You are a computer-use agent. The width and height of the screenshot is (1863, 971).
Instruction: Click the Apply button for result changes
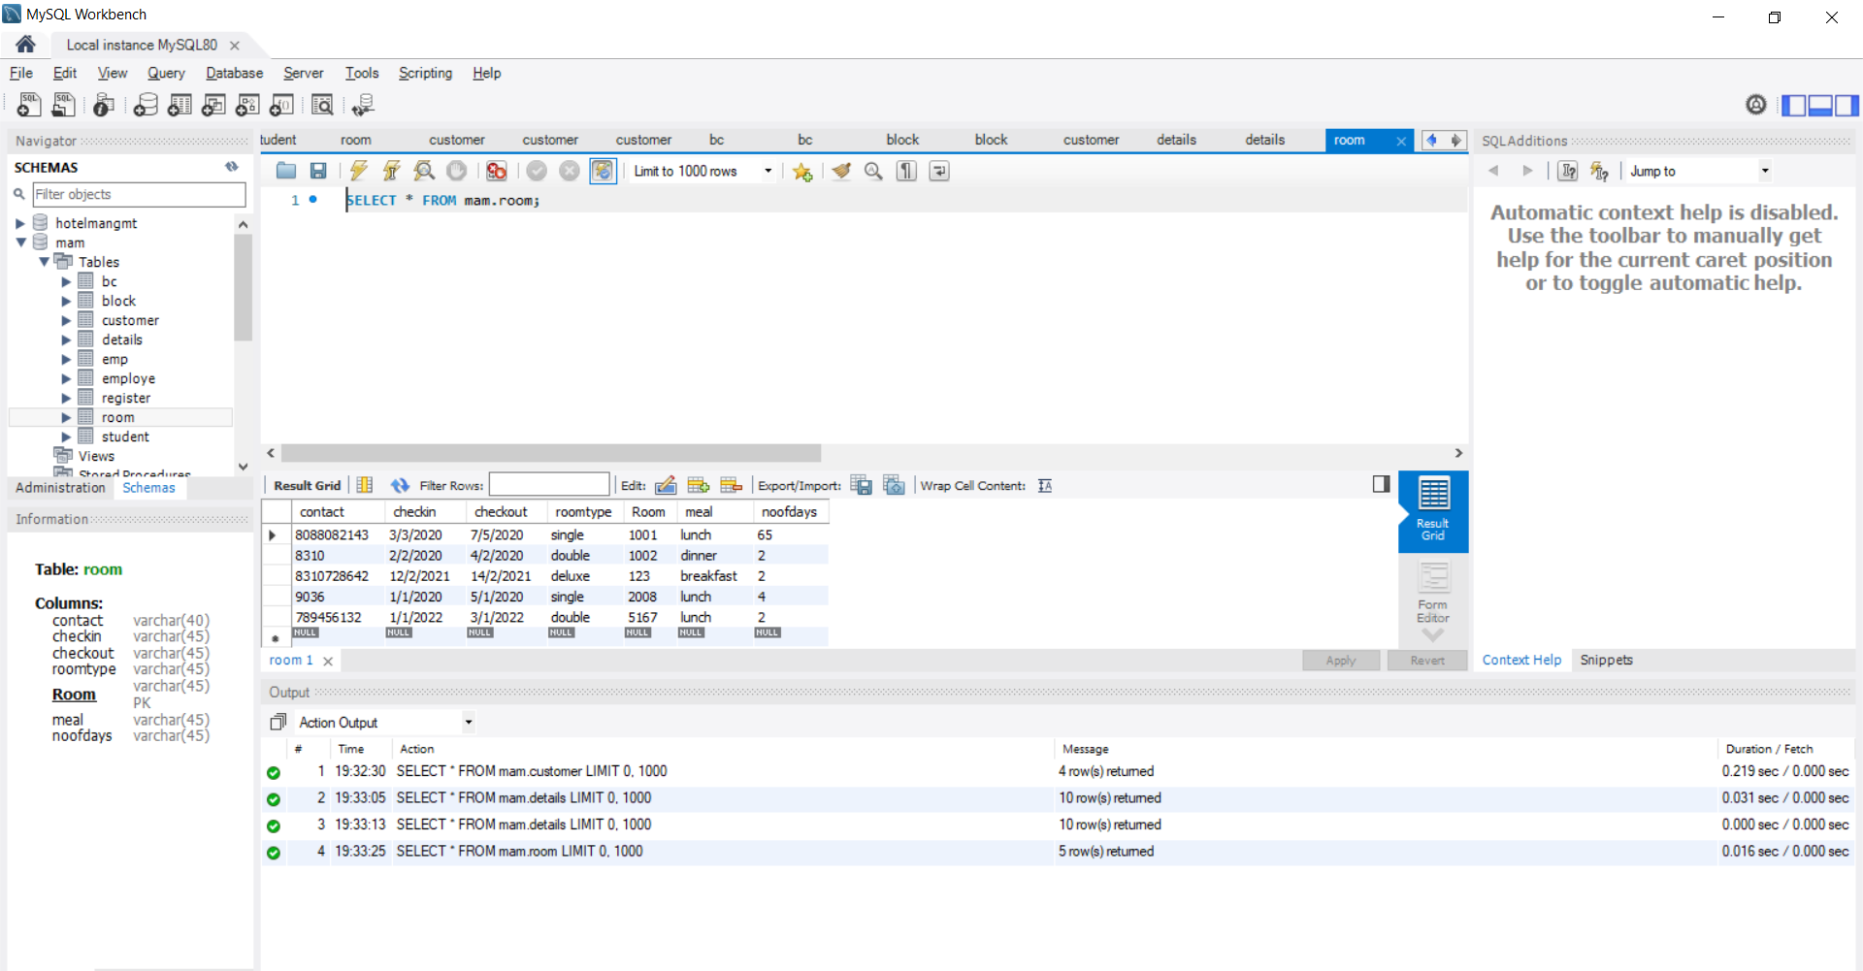coord(1341,660)
